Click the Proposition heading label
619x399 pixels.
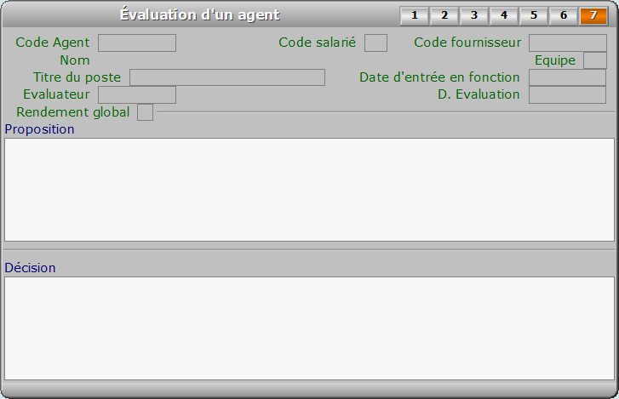click(39, 129)
